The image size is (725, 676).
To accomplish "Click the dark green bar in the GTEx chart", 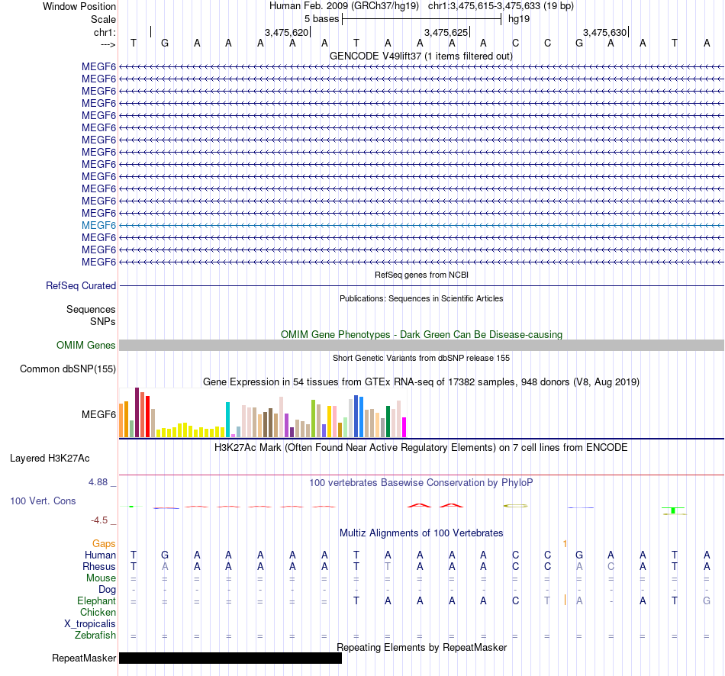I will 388,422.
